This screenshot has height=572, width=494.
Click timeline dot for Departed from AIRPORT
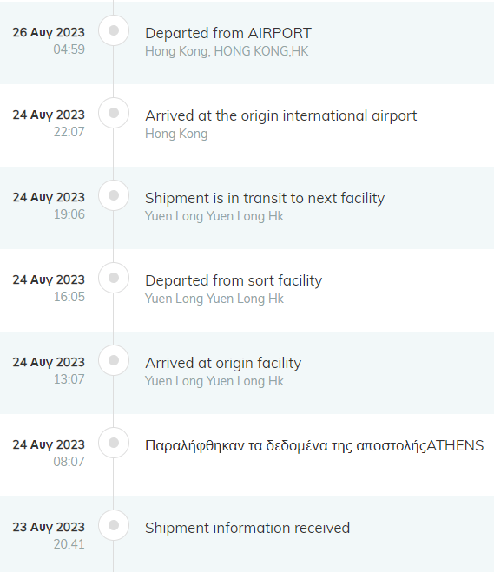pyautogui.click(x=114, y=30)
